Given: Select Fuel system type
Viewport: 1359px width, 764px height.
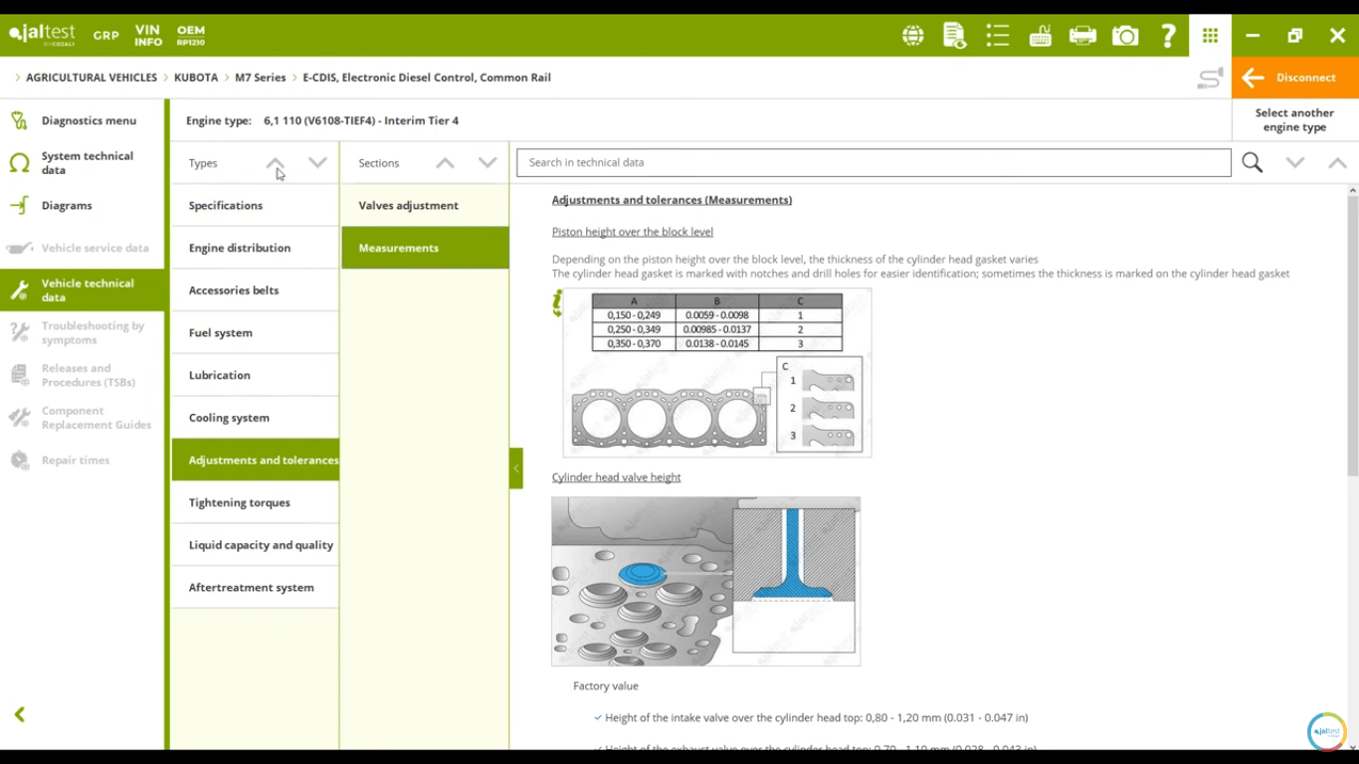Looking at the screenshot, I should (255, 333).
